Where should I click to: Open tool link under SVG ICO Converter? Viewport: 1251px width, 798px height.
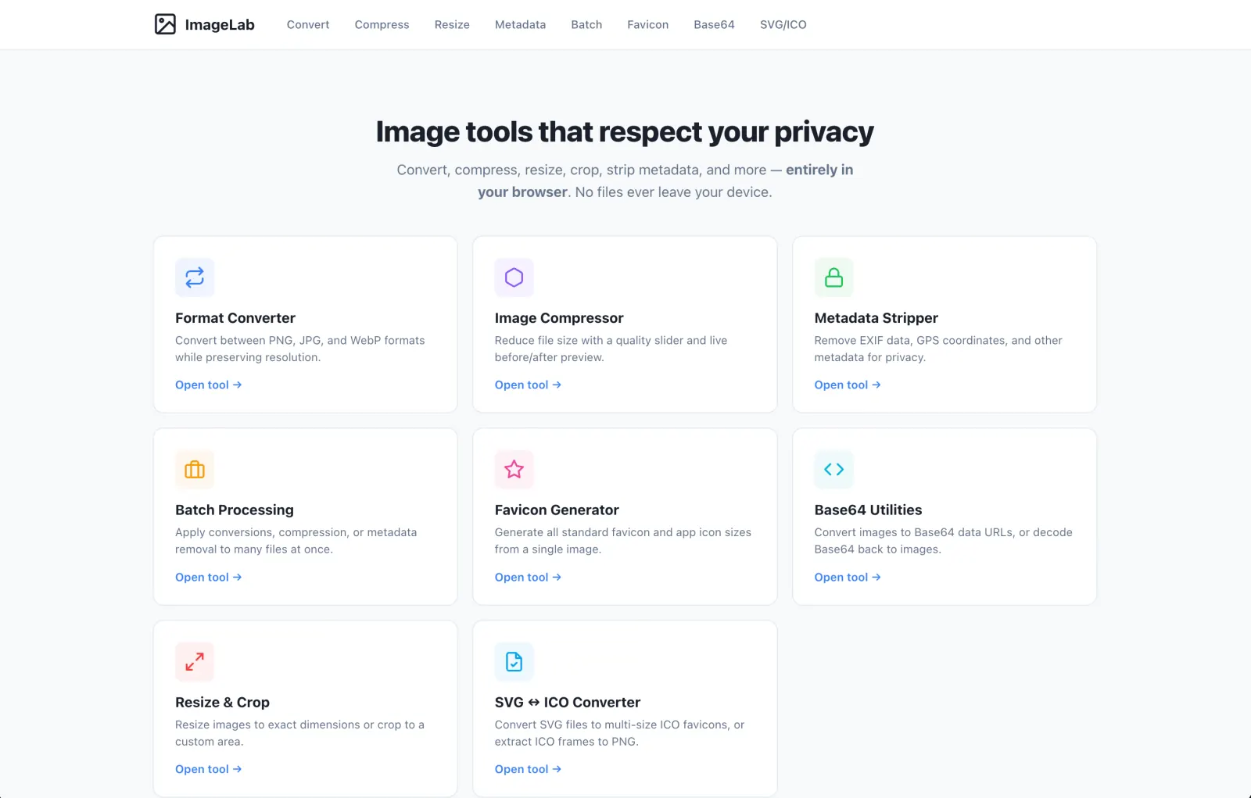click(x=528, y=769)
